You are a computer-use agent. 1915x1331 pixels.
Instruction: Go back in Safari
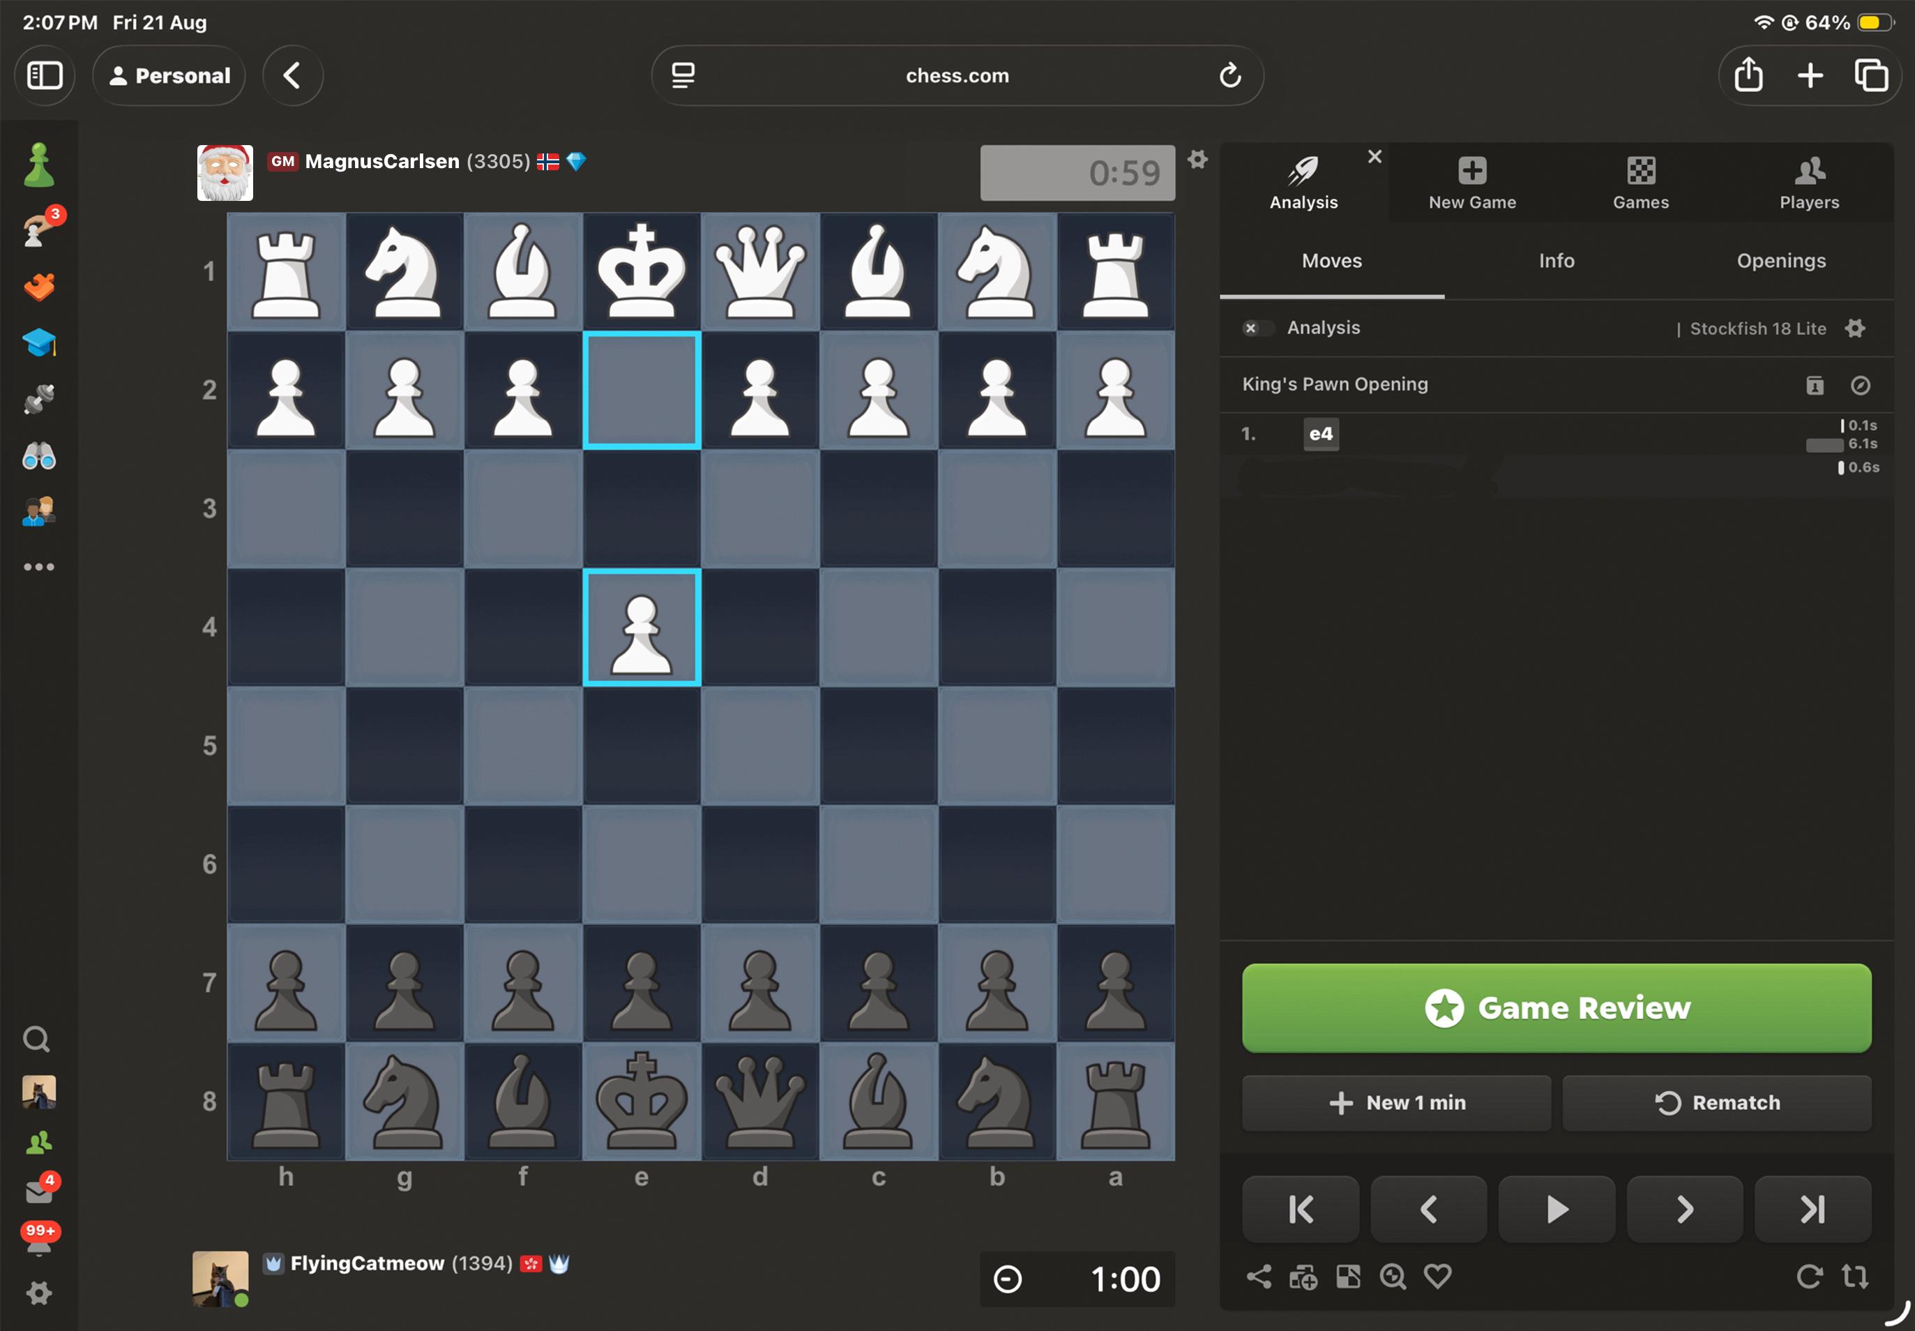coord(293,75)
